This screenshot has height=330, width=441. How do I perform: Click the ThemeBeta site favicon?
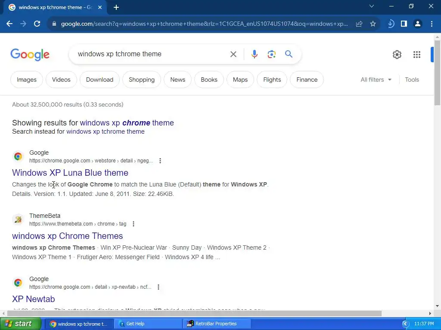[x=18, y=220]
